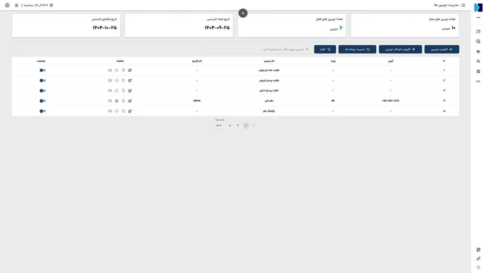Expand the three-dots sidebar menu
This screenshot has height=273, width=486.
tap(478, 17)
